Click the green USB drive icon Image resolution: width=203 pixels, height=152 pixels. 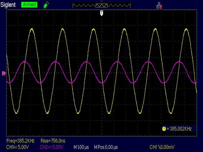[x=46, y=5]
